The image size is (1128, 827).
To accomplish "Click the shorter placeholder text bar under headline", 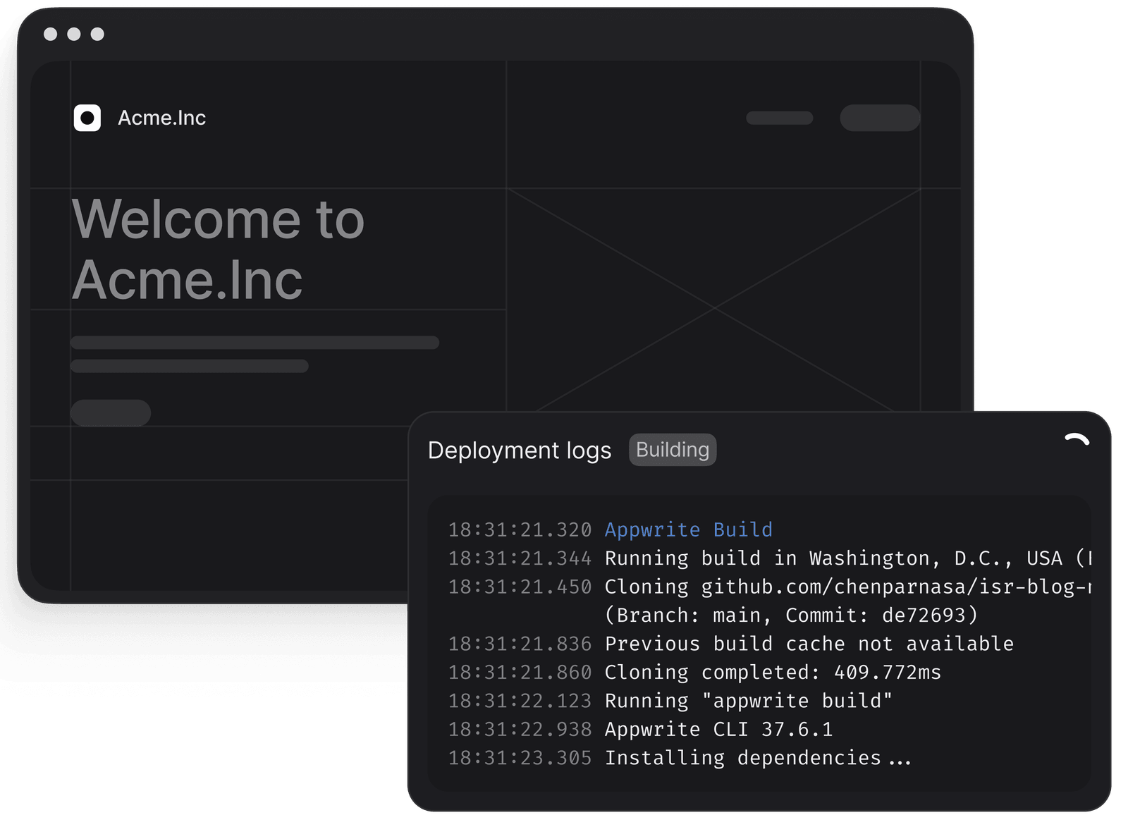I will coord(189,366).
